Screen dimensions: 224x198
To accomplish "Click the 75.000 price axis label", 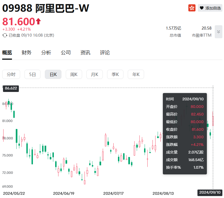I will pyautogui.click(x=7, y=155).
